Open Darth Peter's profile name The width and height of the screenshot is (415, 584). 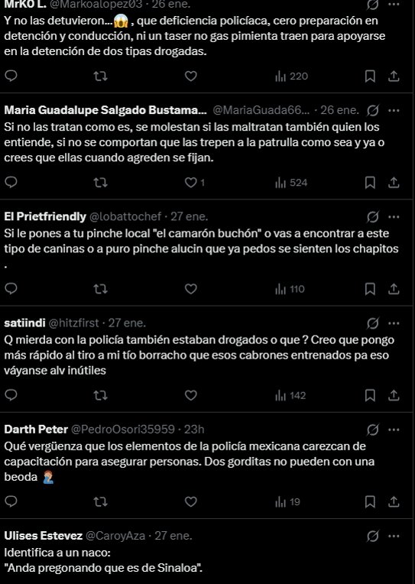[x=36, y=430]
